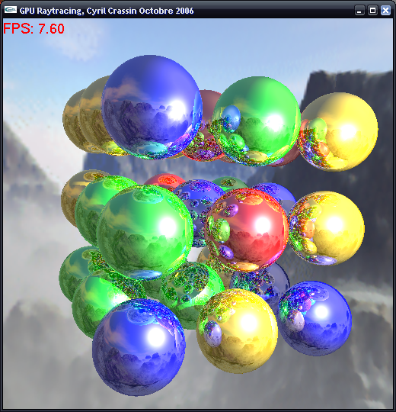Close the GPU Raytracing window
The height and width of the screenshot is (412, 396).
coord(385,11)
